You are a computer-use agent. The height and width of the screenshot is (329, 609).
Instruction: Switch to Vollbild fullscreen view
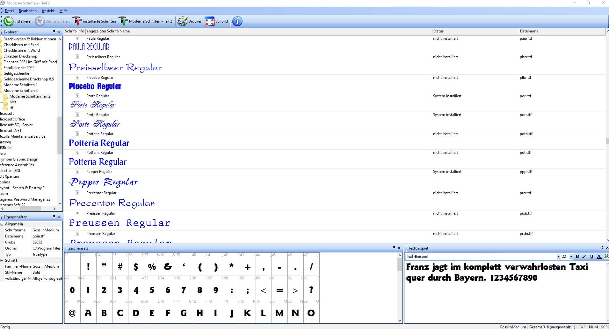coord(209,21)
